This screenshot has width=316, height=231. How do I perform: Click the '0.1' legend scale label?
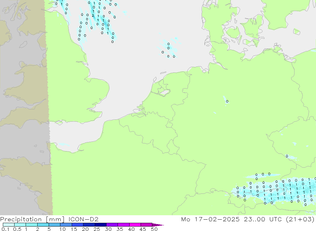(5, 229)
